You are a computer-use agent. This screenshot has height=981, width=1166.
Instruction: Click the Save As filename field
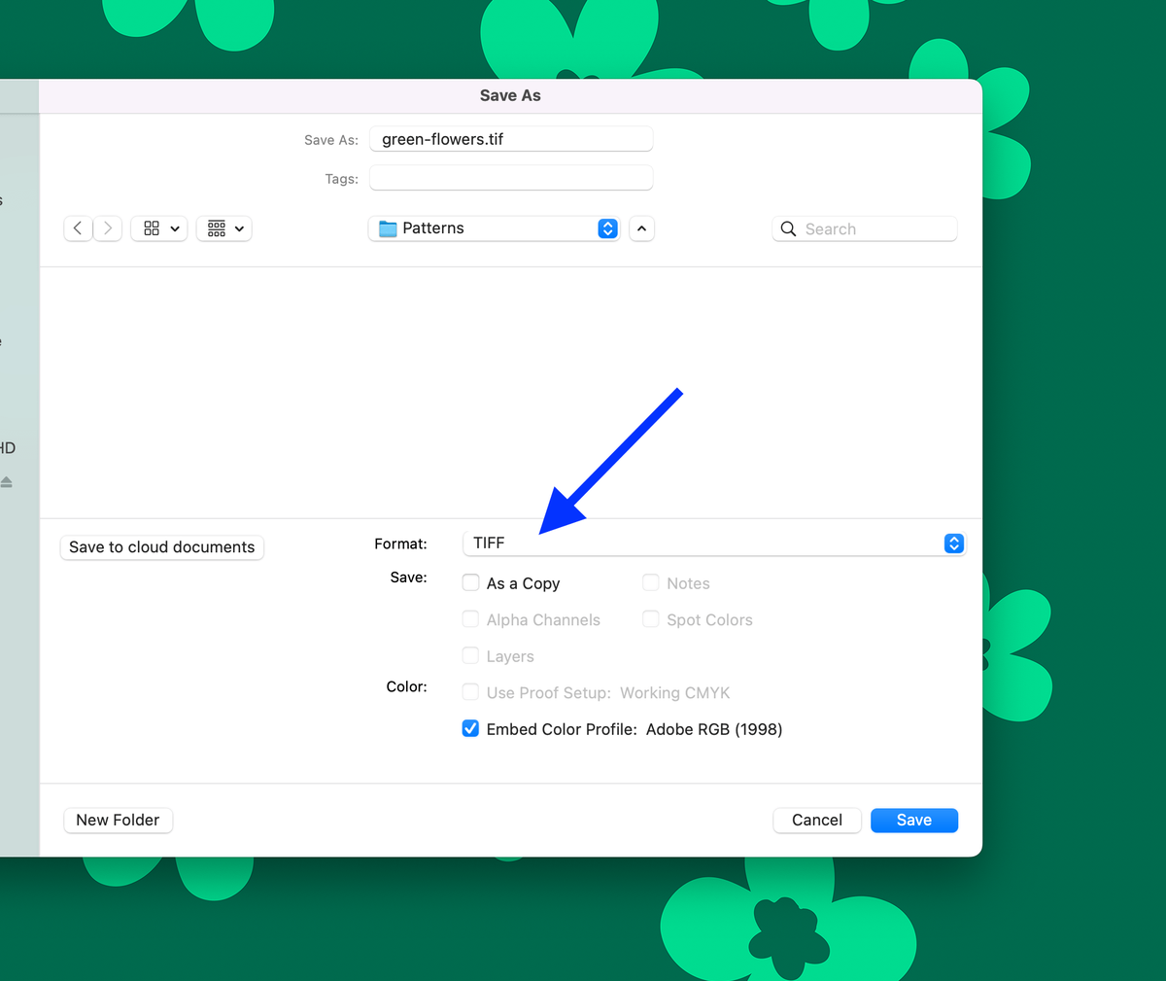511,139
